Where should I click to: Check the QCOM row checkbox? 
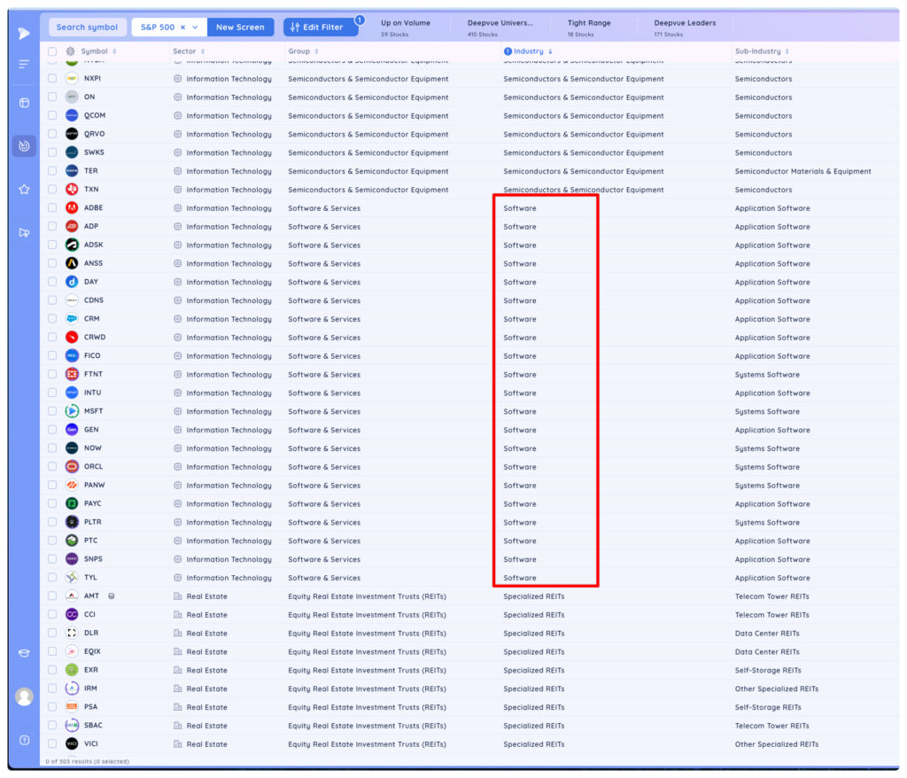[52, 115]
